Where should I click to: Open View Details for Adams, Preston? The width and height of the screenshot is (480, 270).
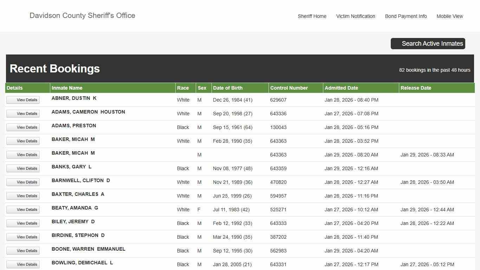[x=23, y=127]
